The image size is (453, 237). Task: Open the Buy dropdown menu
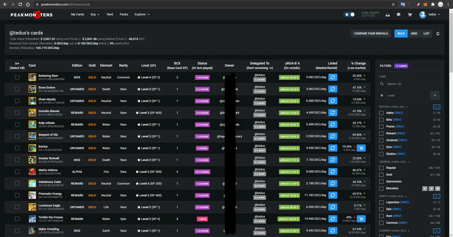tap(95, 15)
